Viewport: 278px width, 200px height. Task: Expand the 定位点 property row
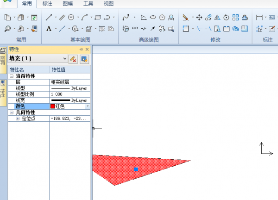(18, 119)
